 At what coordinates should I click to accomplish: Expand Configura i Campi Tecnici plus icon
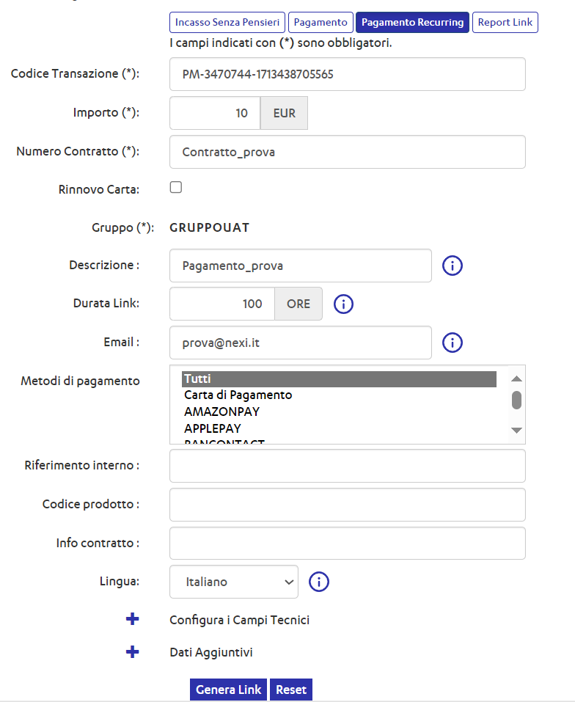coord(133,619)
